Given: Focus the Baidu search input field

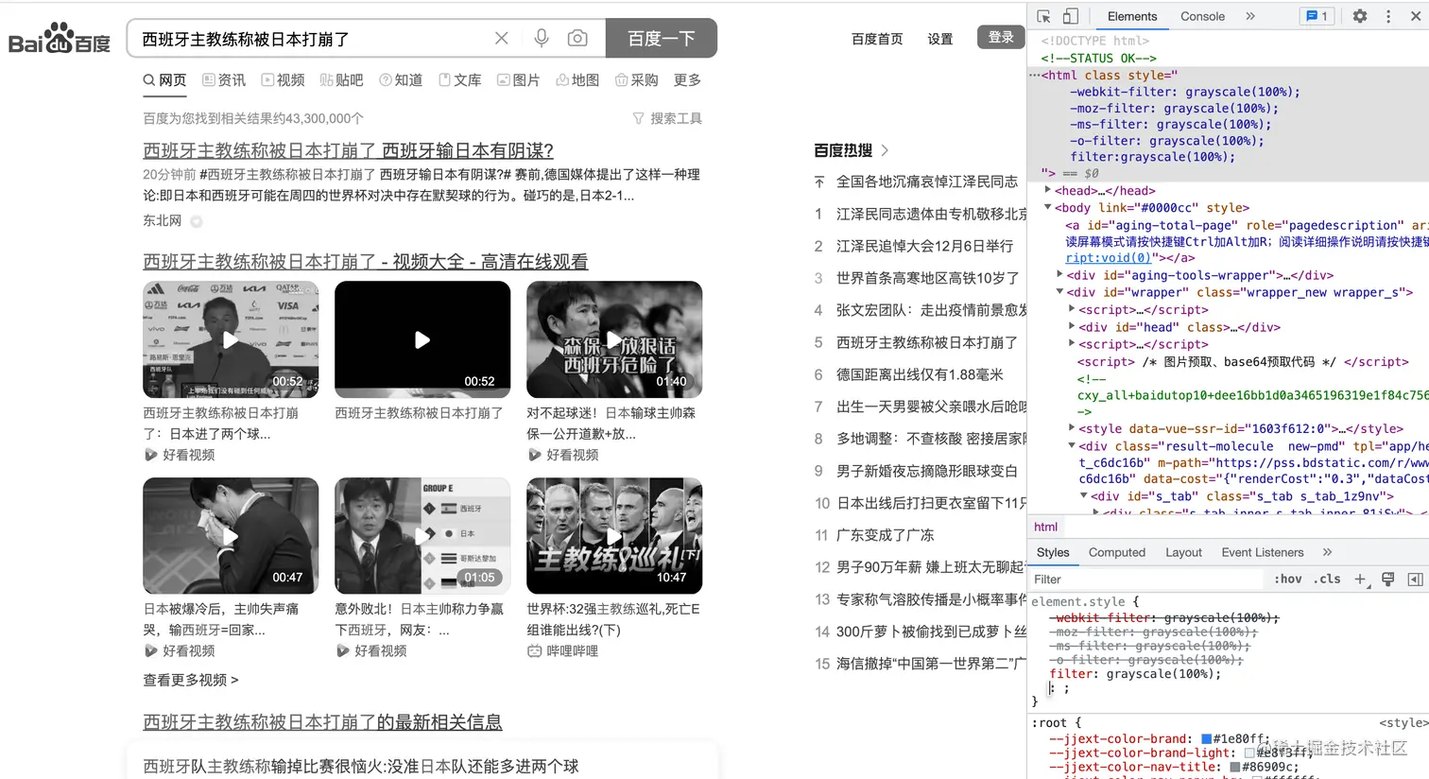Looking at the screenshot, I should pos(312,39).
